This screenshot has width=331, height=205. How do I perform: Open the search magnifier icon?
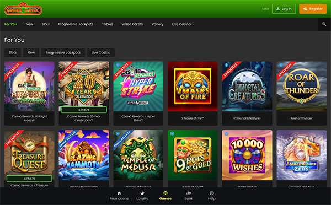[x=324, y=24]
